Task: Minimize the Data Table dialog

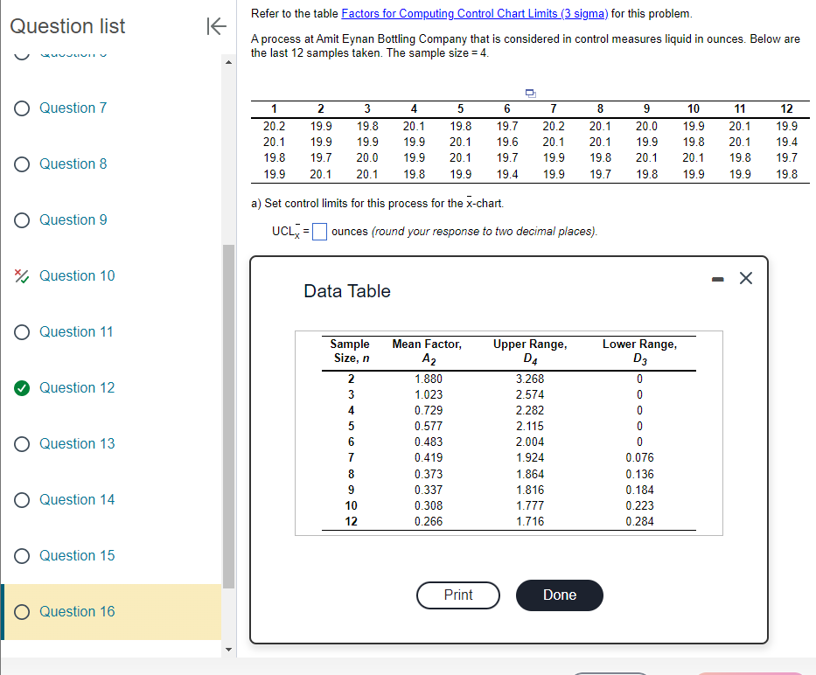Action: [x=717, y=277]
